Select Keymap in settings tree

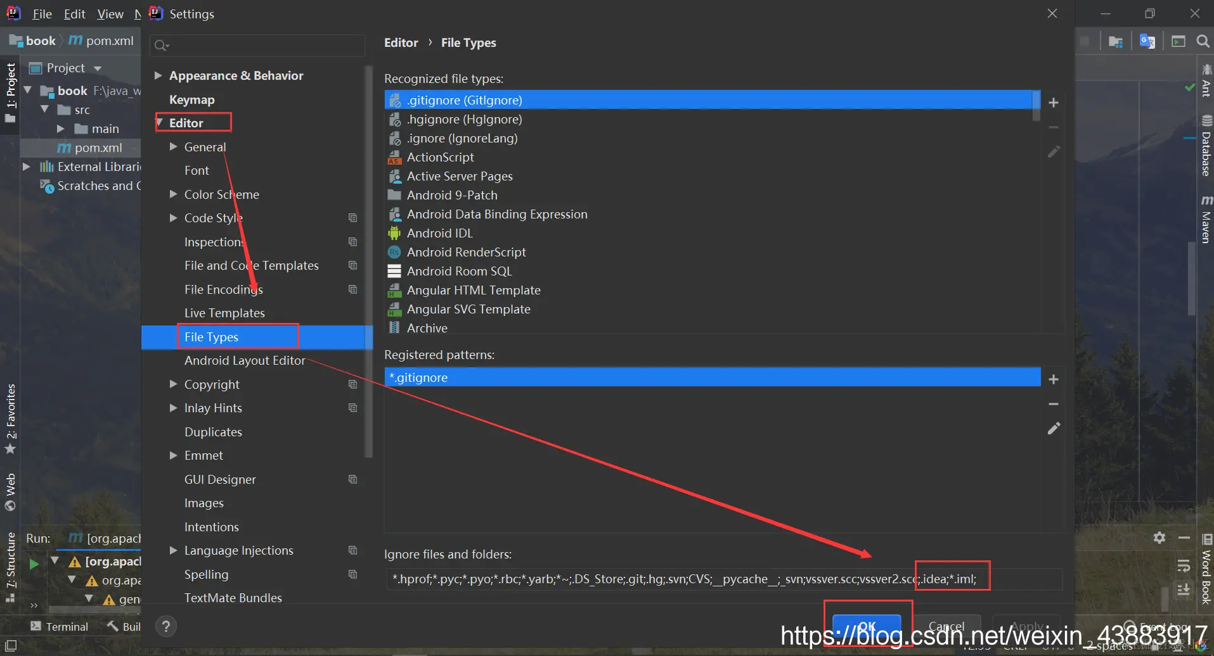click(x=192, y=99)
